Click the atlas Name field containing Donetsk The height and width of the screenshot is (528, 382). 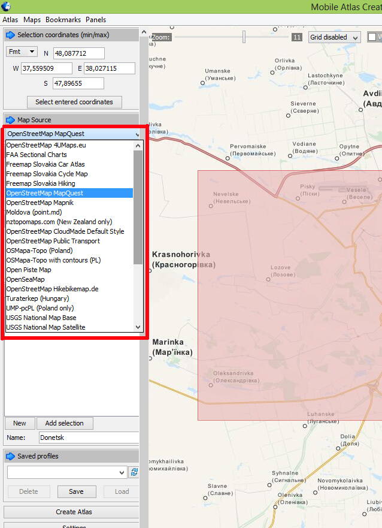pos(88,438)
